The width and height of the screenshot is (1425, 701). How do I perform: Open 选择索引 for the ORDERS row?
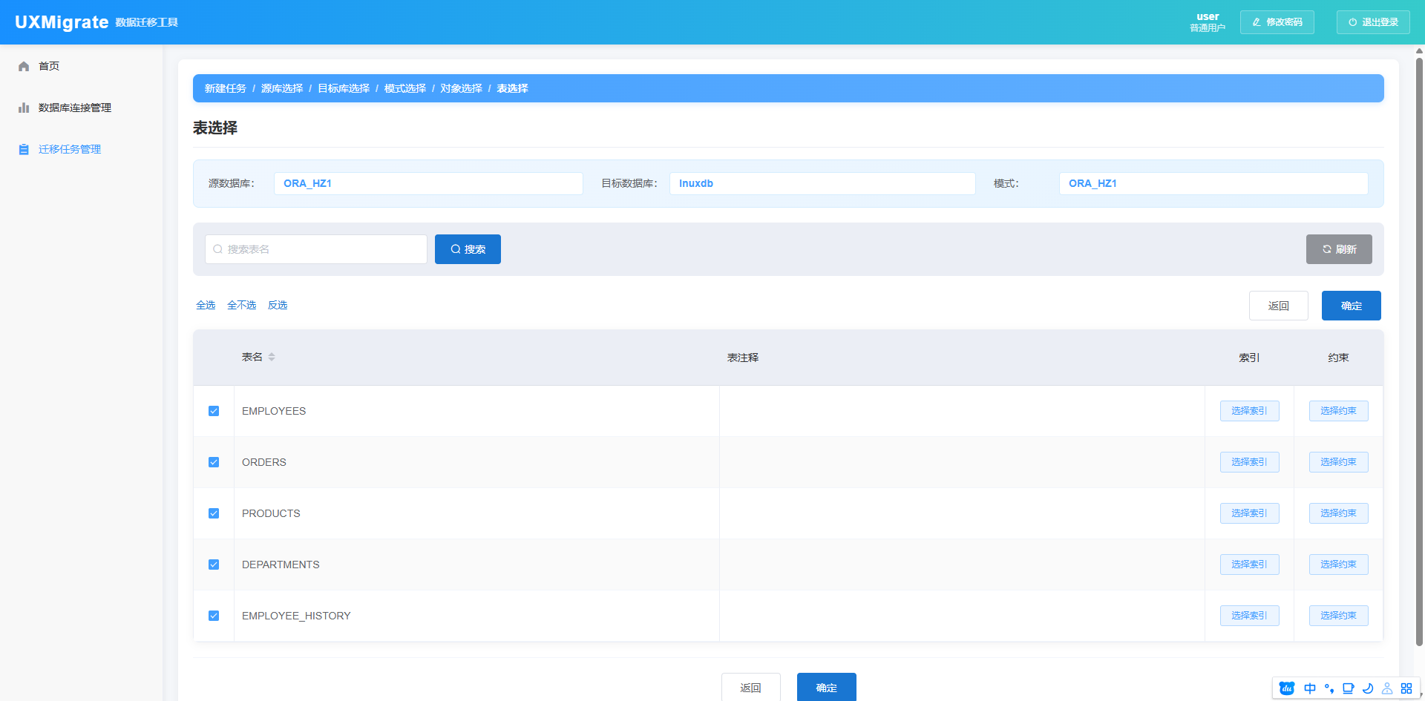point(1249,462)
